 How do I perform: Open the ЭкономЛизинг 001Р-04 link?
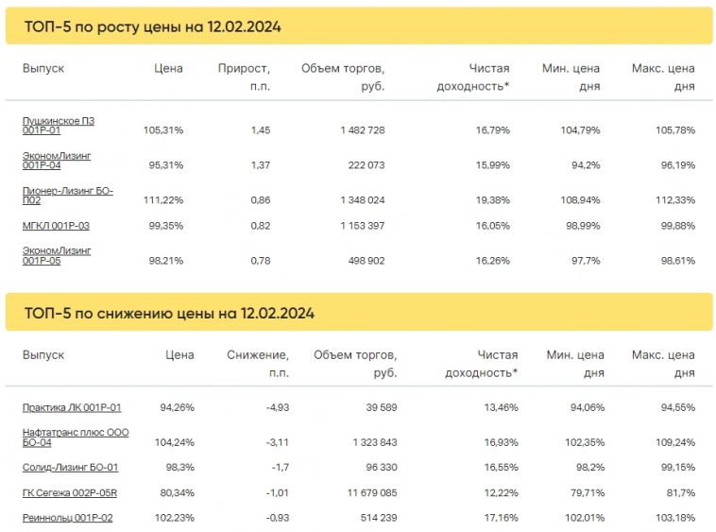(57, 161)
